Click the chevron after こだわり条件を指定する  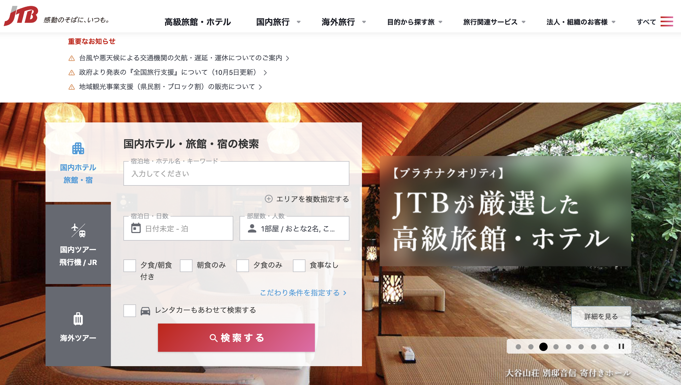(x=345, y=293)
